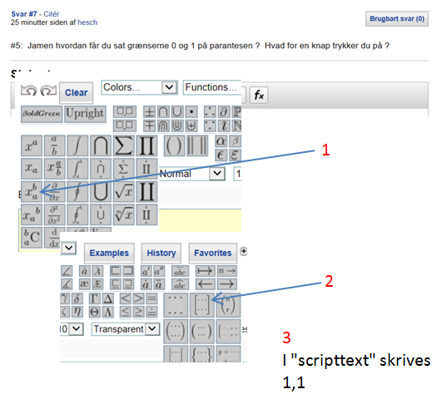The width and height of the screenshot is (437, 399).
Task: Insert wide tilde over abc
Action: point(180,271)
